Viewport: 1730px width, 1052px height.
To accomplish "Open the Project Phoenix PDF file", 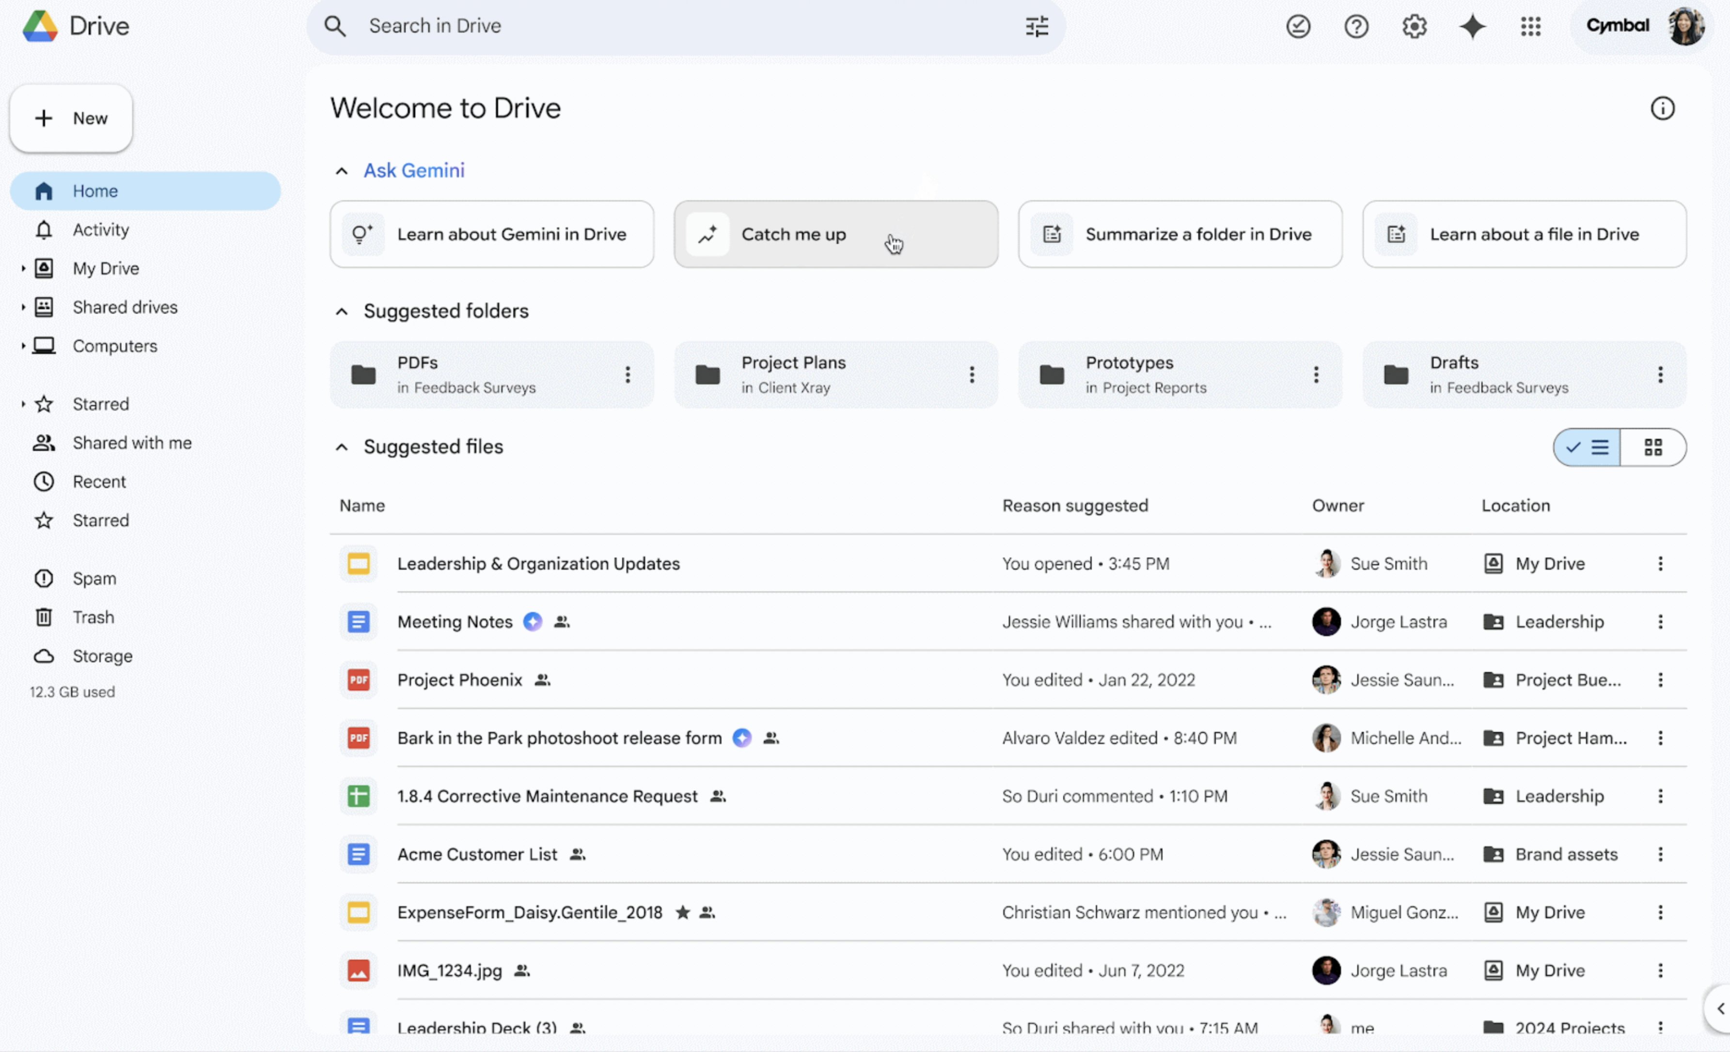I will 459,679.
